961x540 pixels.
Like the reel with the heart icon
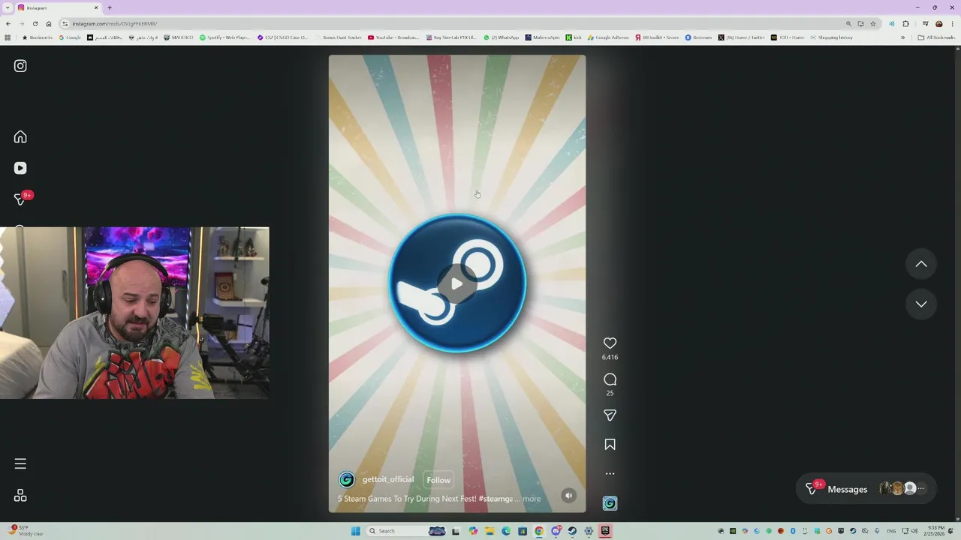610,343
